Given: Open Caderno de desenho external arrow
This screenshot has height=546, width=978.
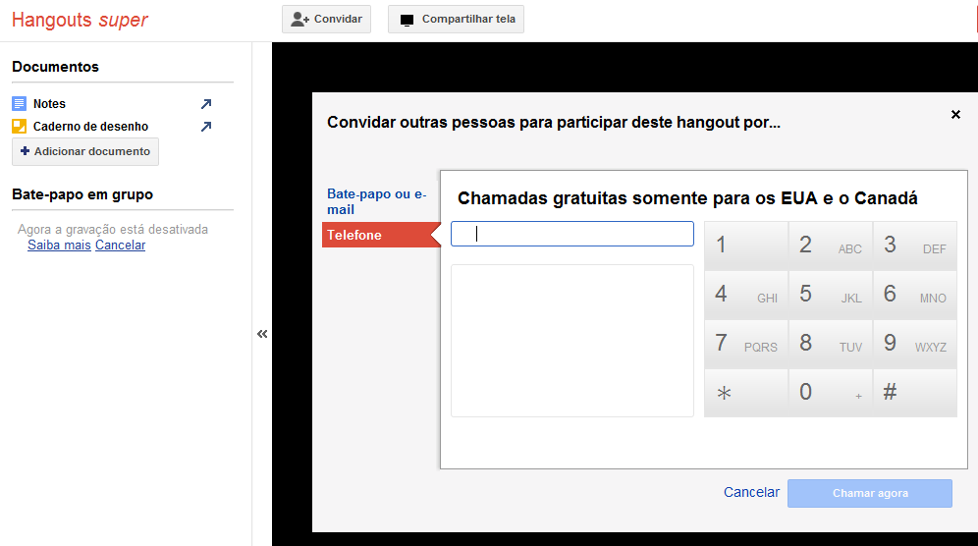Looking at the screenshot, I should pyautogui.click(x=206, y=126).
